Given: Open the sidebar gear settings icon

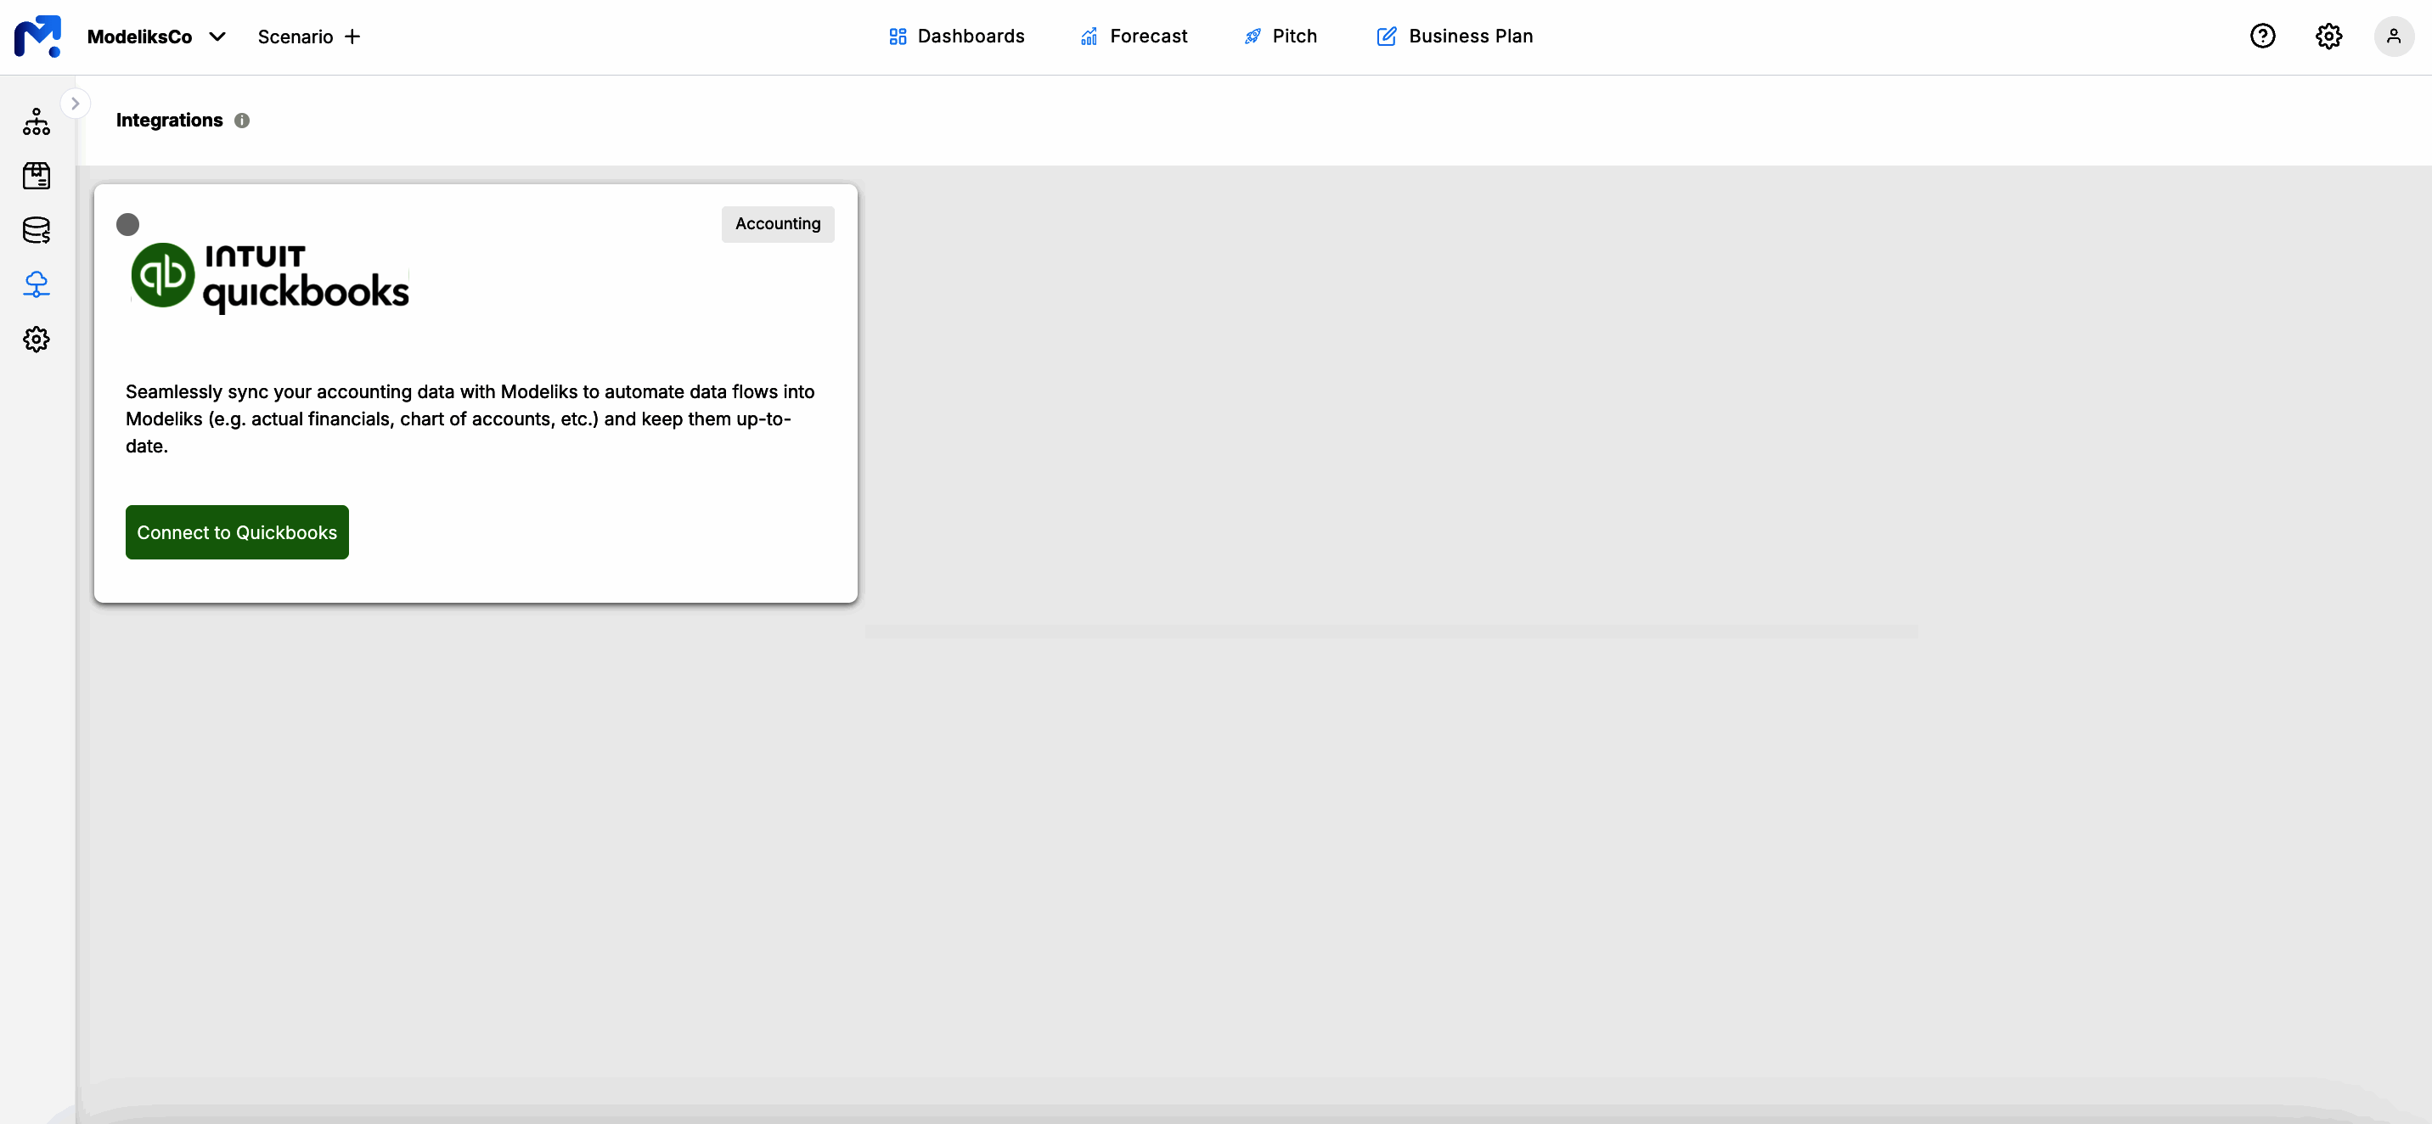Looking at the screenshot, I should [36, 339].
